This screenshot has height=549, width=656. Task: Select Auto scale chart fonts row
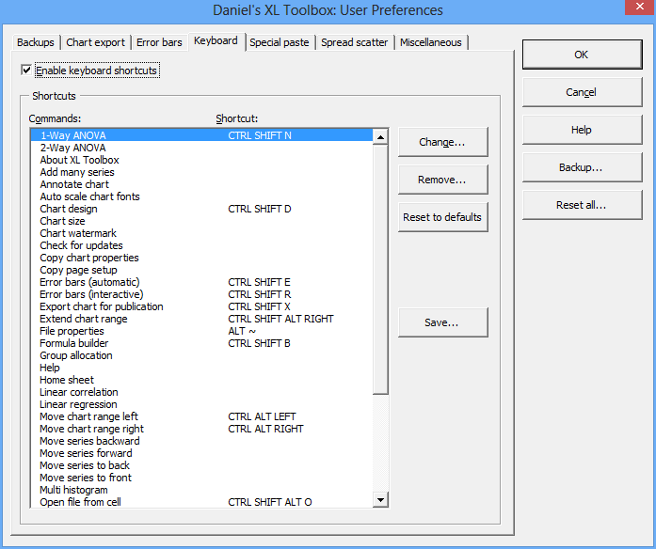[201, 196]
